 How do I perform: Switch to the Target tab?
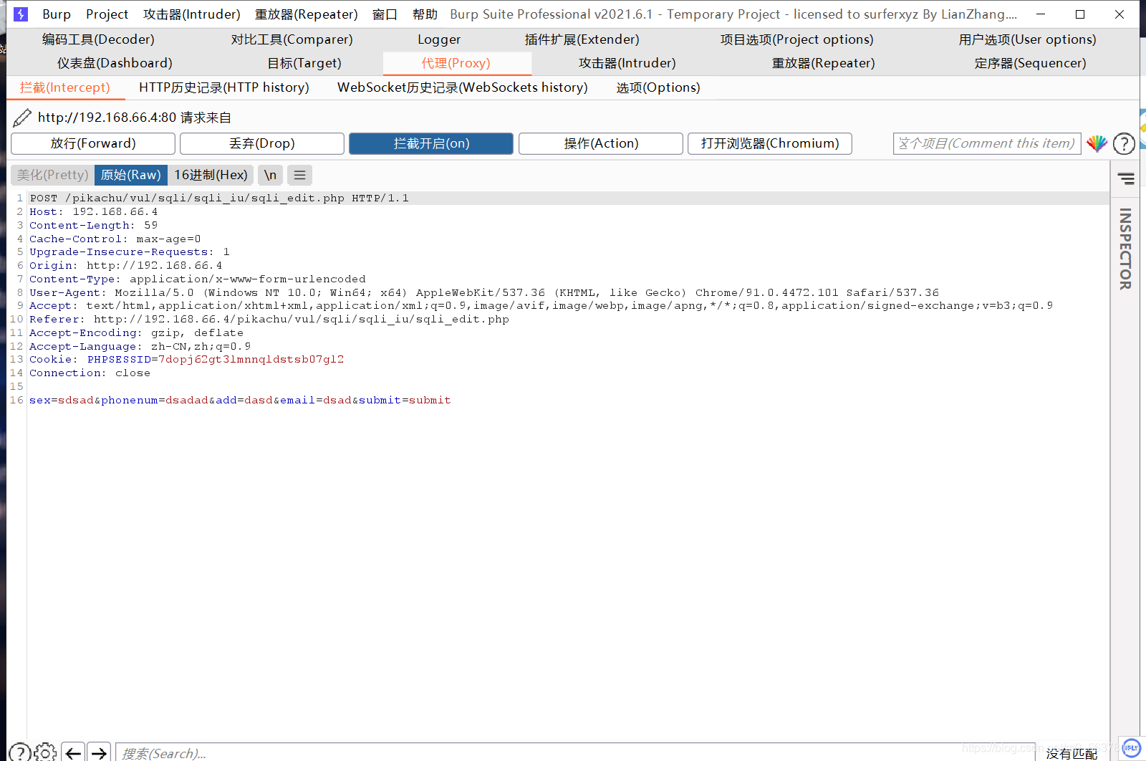click(x=304, y=63)
